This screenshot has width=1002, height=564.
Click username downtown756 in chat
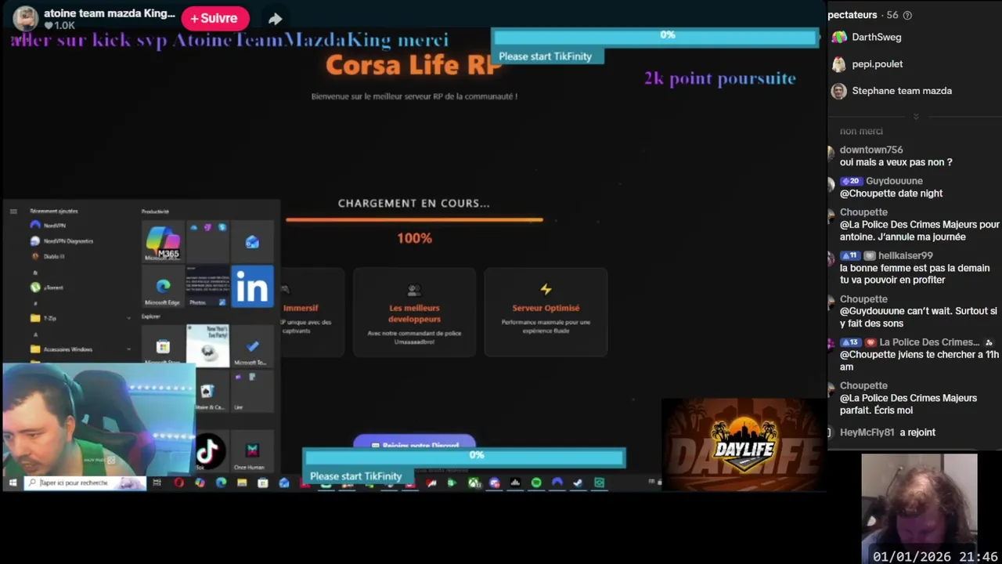point(871,150)
